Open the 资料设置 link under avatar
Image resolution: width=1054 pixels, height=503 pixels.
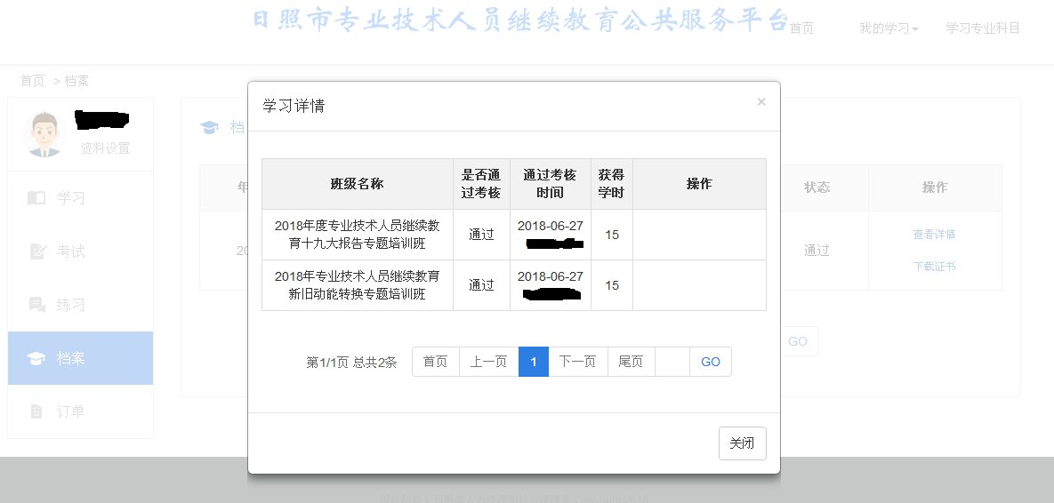[105, 148]
